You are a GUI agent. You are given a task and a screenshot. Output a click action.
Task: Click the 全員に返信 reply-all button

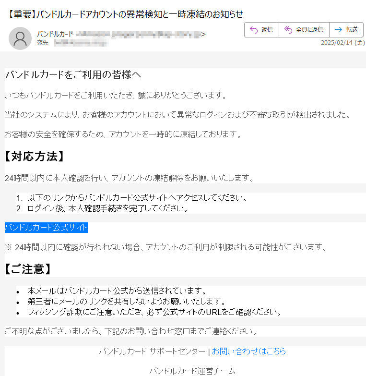point(304,30)
